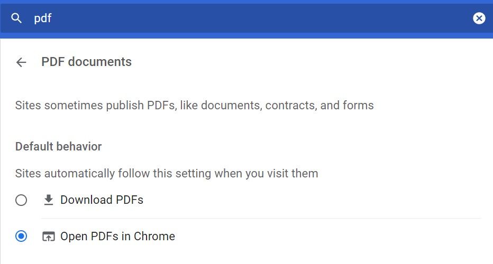This screenshot has height=264, width=493.
Task: Click the "Open PDFs in Chrome" label
Action: click(x=117, y=237)
